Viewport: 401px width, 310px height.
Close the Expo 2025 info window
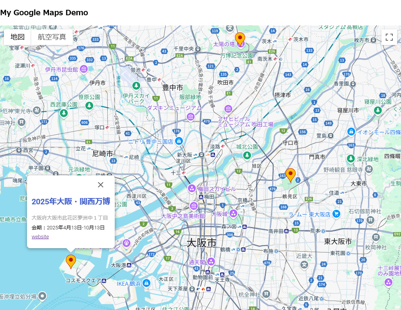pos(101,185)
